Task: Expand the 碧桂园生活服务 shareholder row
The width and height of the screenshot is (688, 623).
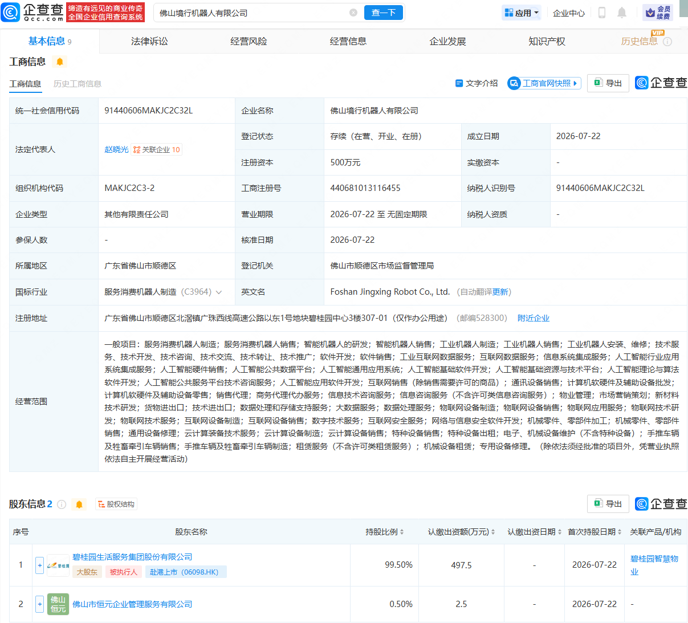Action: 39,565
